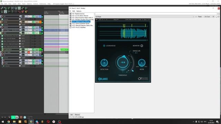Click the FX comment input field
The width and height of the screenshot is (221, 124).
[156, 14]
